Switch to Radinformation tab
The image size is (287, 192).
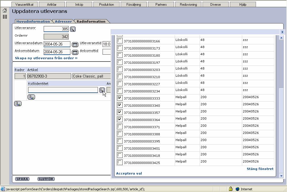[91, 21]
